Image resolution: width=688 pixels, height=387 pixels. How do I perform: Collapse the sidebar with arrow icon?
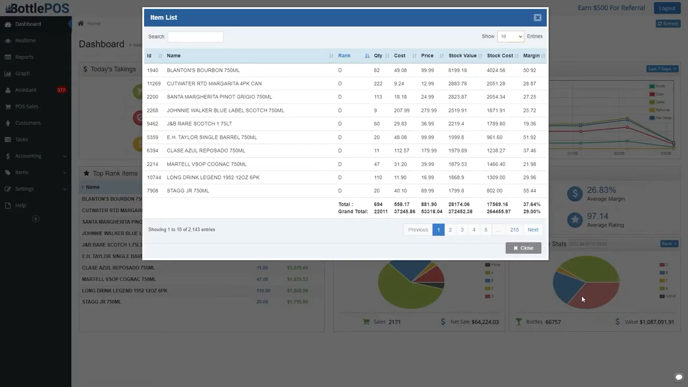point(35,219)
